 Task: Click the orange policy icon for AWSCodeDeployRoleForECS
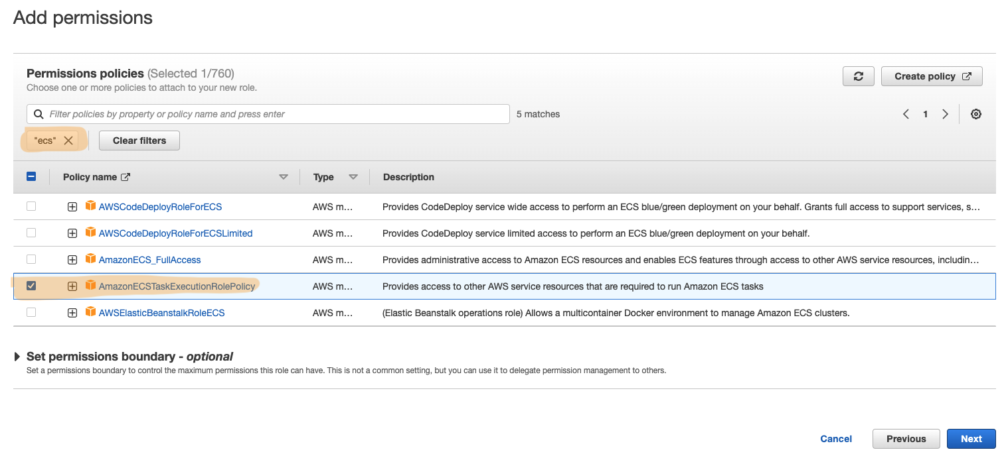tap(90, 206)
